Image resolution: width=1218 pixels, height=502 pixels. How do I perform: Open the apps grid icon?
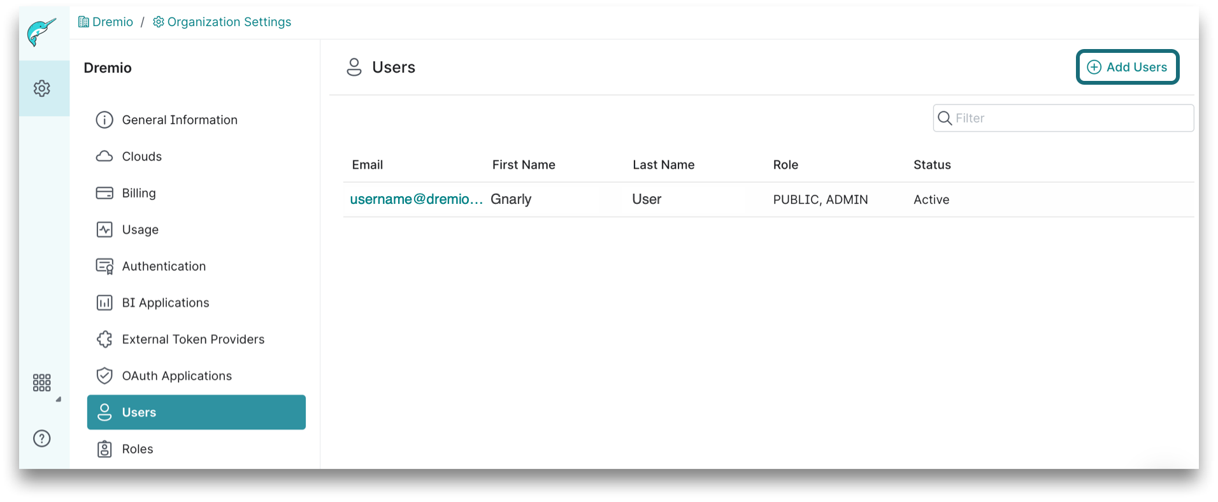click(x=42, y=382)
